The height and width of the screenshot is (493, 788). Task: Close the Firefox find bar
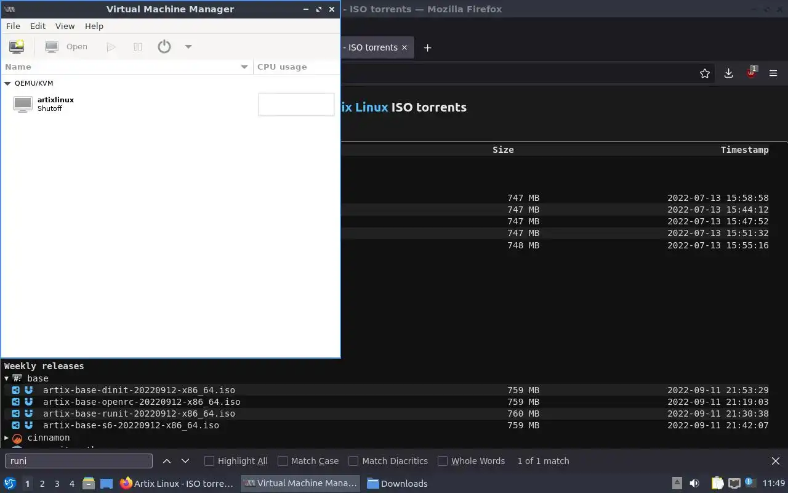776,461
